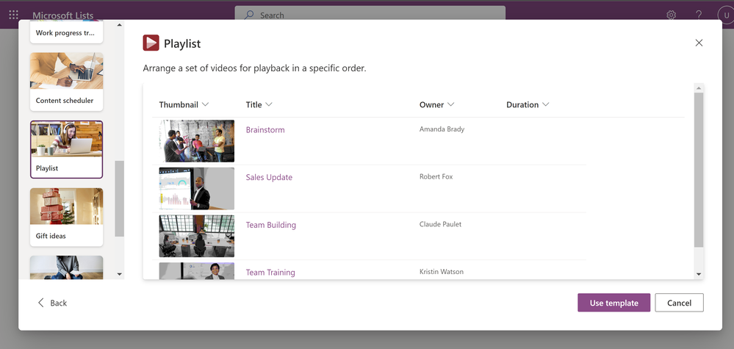This screenshot has width=734, height=349.
Task: Click template list scroll up arrow
Action: pos(119,25)
